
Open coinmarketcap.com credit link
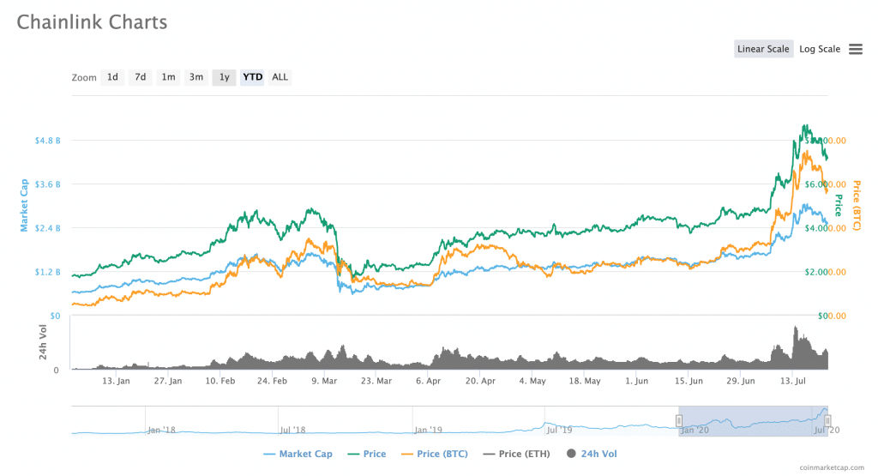coord(829,468)
